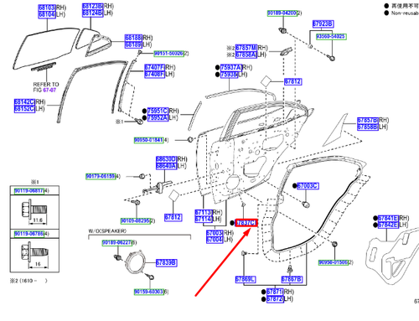The image size is (419, 321).
Task: Select part number 68124B LH
Action: coord(92,13)
